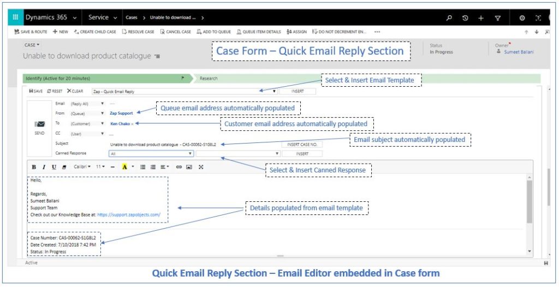
Task: Click the search magnifier in top bar
Action: tap(449, 18)
